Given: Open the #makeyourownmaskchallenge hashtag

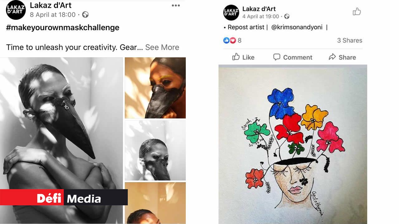Looking at the screenshot, I should (x=63, y=28).
